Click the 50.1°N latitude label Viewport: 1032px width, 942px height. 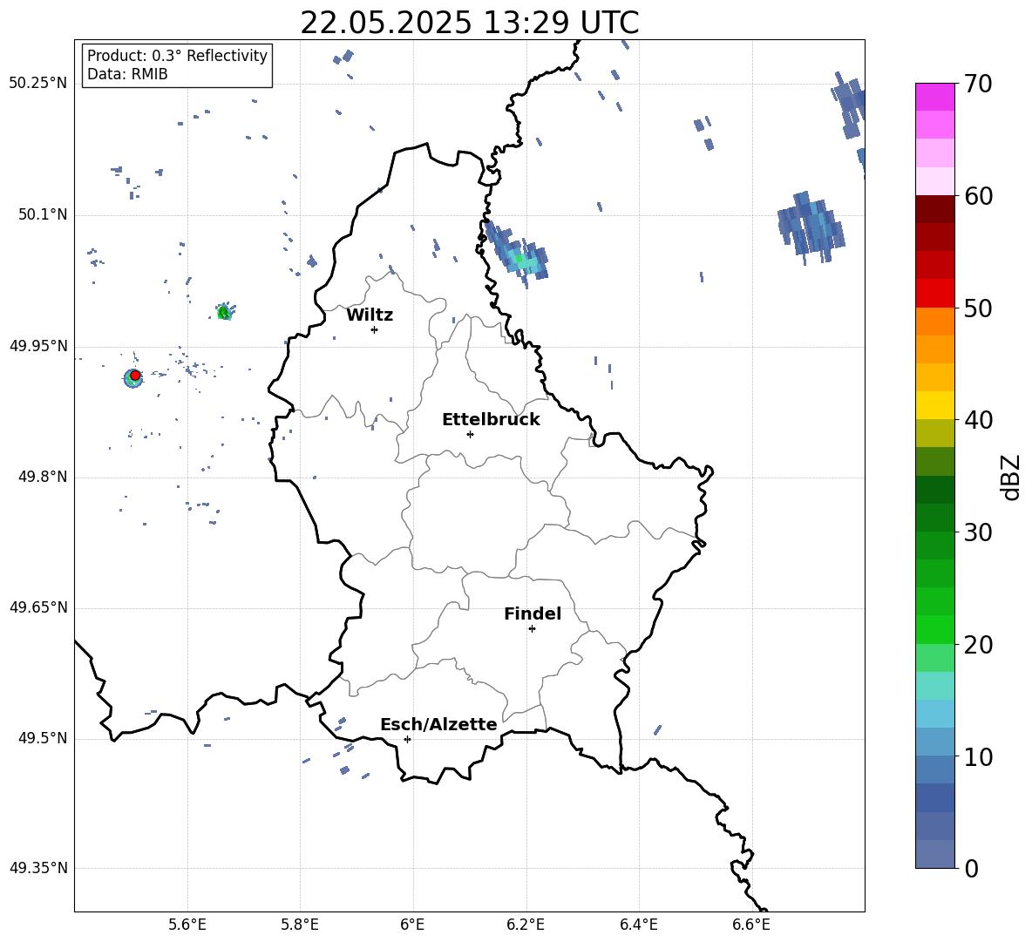click(x=43, y=214)
